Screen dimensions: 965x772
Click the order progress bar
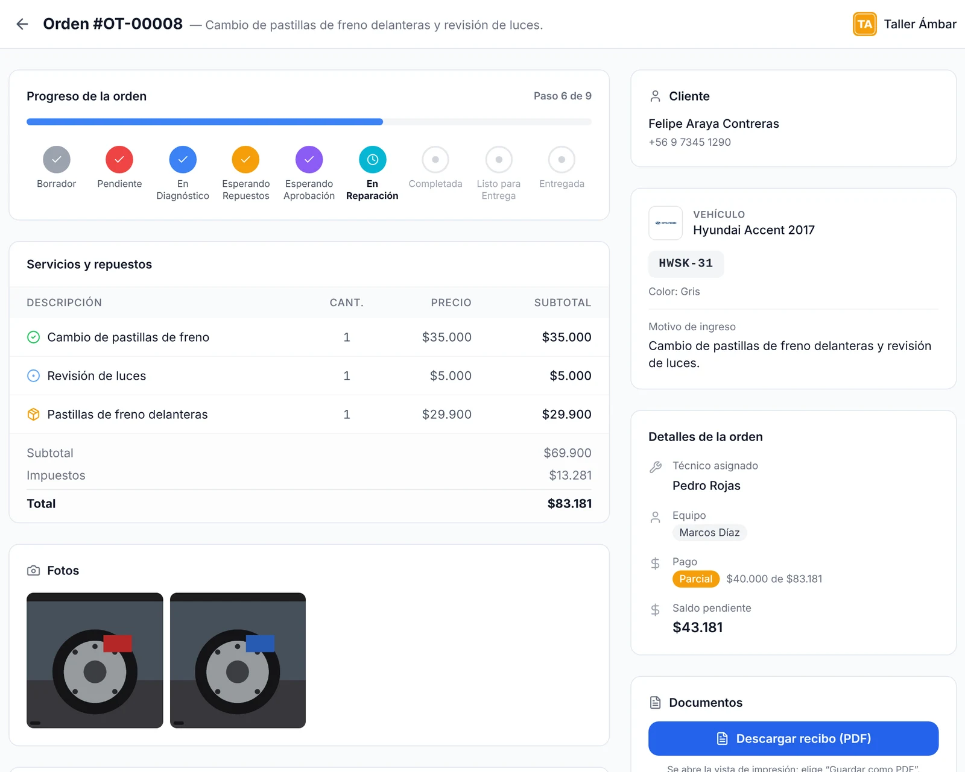tap(309, 122)
